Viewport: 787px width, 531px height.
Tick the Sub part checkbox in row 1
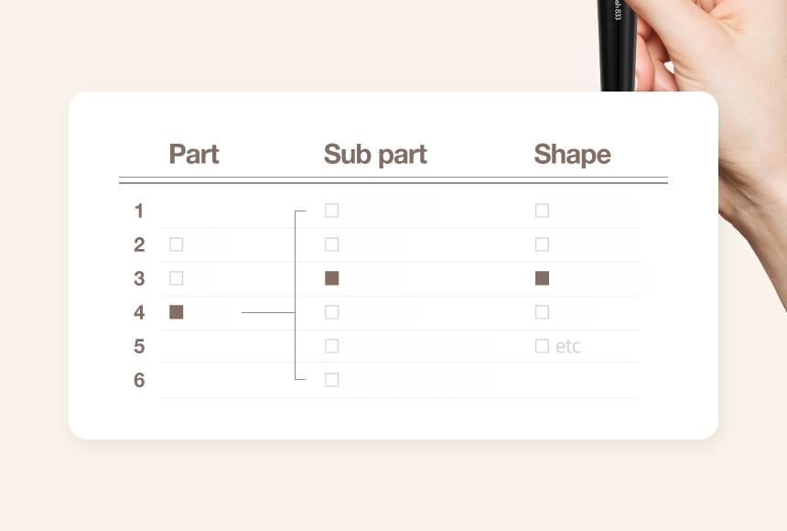332,211
